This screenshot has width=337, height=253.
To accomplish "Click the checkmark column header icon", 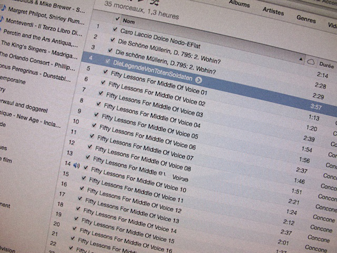I will tap(118, 19).
